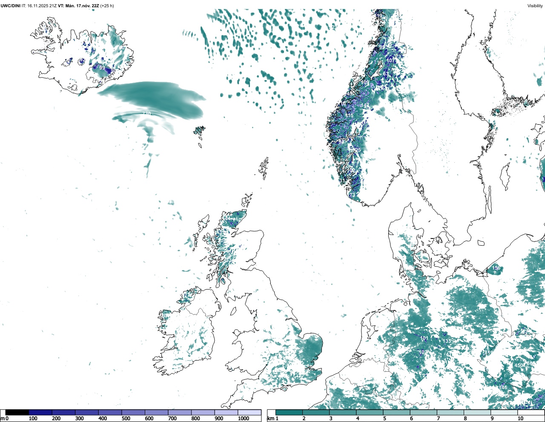The width and height of the screenshot is (545, 422).
Task: Click the "146" visibility value on the map
Action: coord(503,388)
